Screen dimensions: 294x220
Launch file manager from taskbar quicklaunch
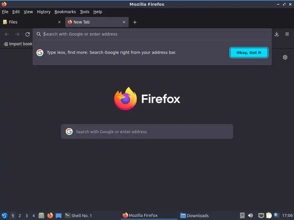tap(41, 215)
